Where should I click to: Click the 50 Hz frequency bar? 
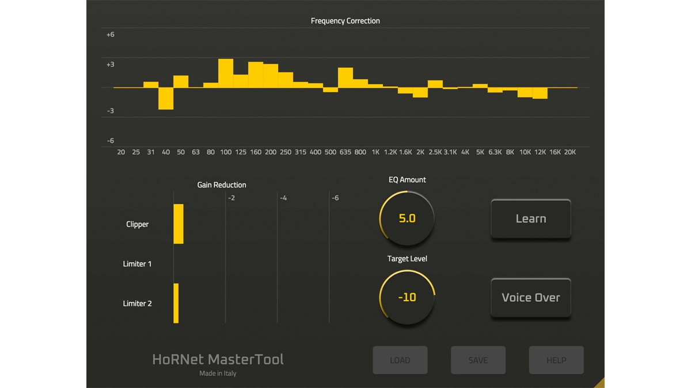pos(181,82)
